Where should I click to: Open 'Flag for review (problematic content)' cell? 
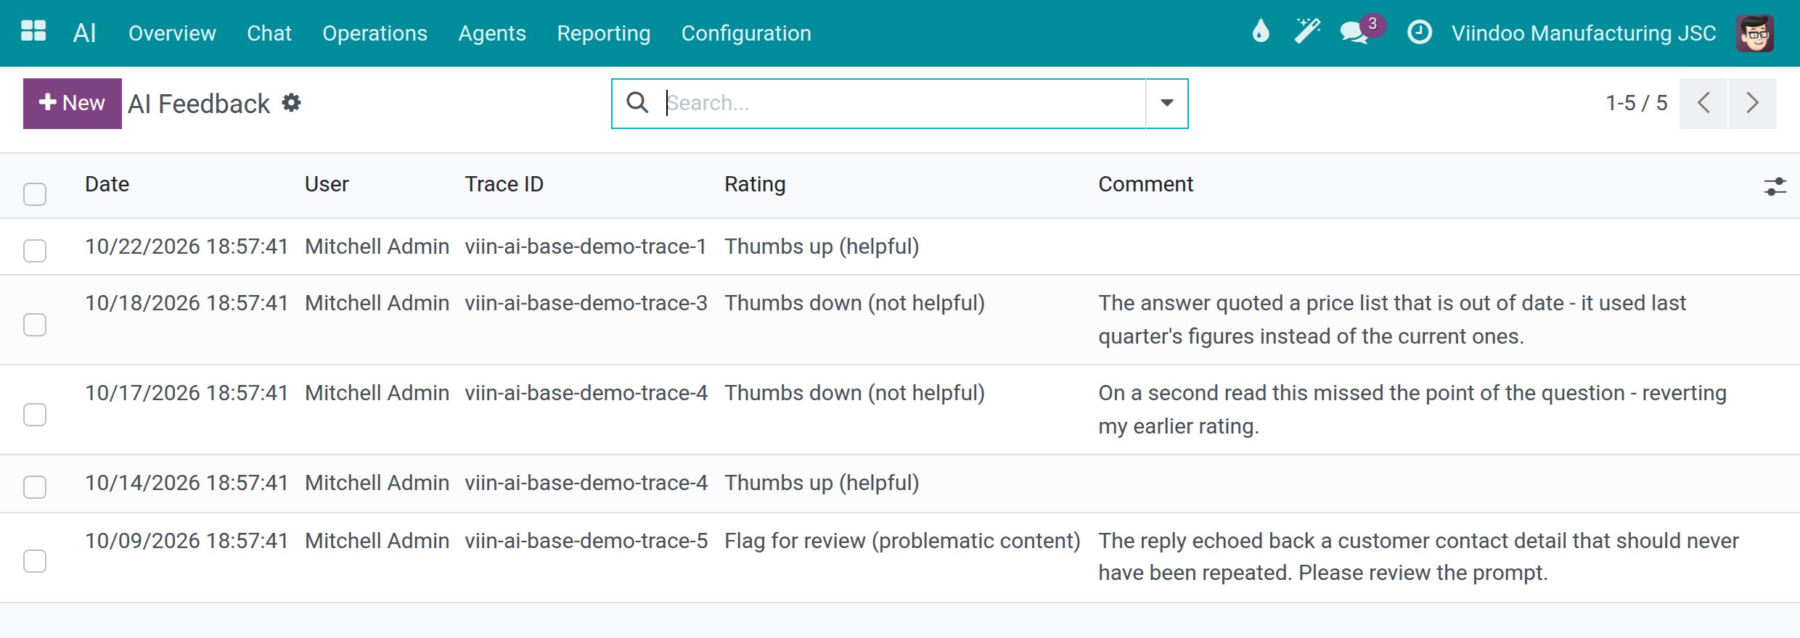point(902,541)
